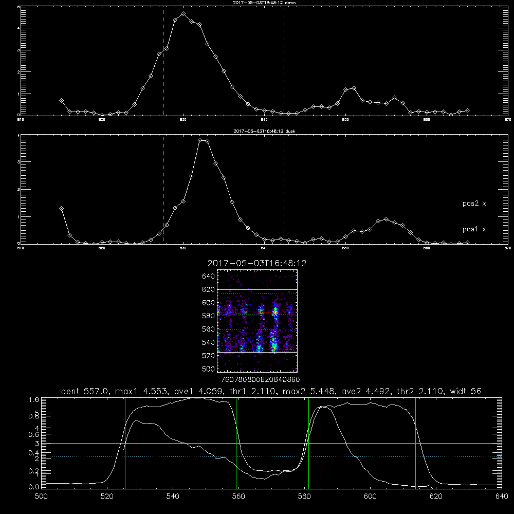Click the 'cent 557.0' value
This screenshot has height=514, width=514.
tap(85, 391)
